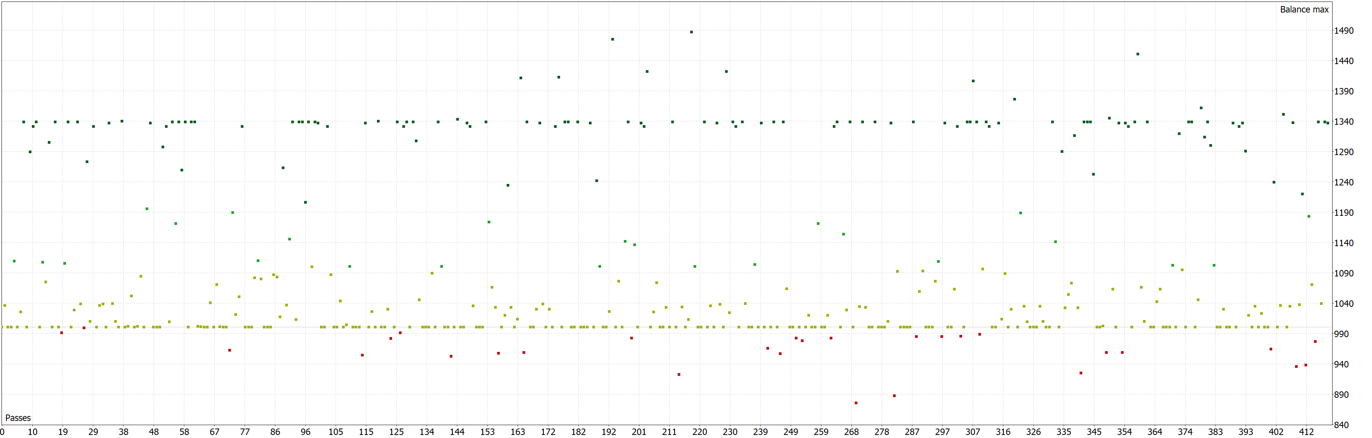Click the 'Balance max' axis title
The height and width of the screenshot is (438, 1372).
pos(1304,9)
